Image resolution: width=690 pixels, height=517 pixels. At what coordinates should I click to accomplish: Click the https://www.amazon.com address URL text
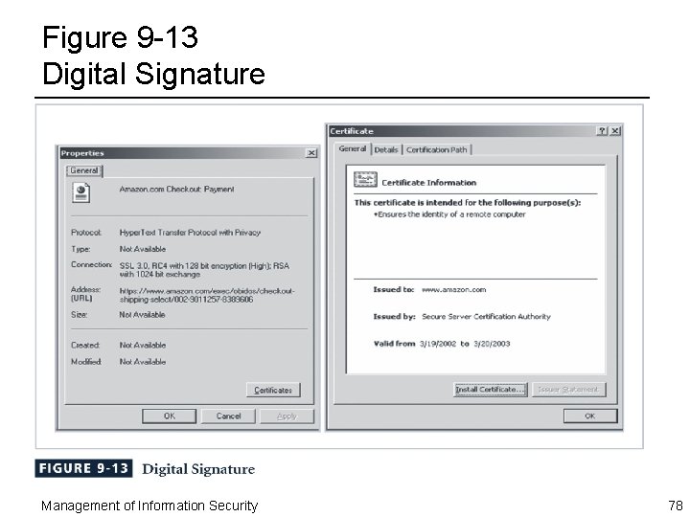(x=207, y=295)
